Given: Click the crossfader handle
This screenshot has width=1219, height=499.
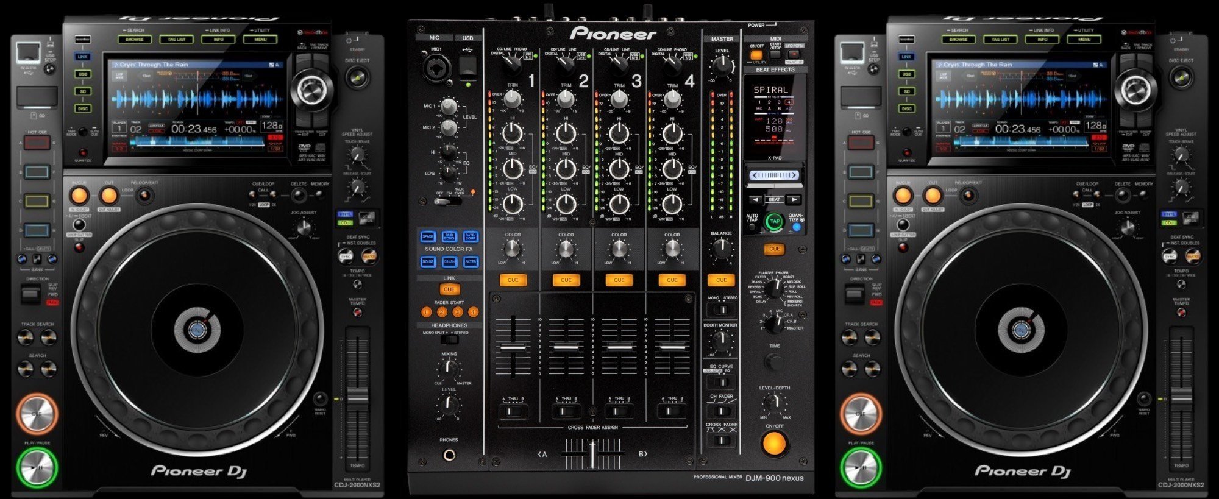Looking at the screenshot, I should [x=592, y=455].
